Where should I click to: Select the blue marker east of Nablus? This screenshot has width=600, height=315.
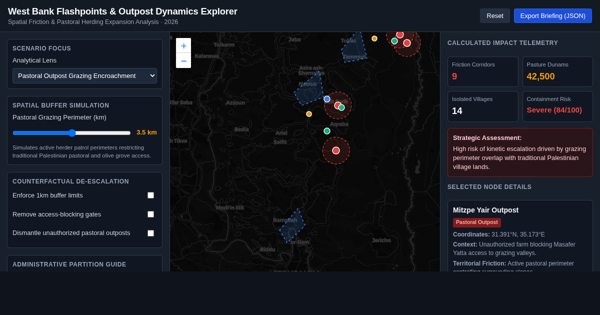(x=327, y=99)
